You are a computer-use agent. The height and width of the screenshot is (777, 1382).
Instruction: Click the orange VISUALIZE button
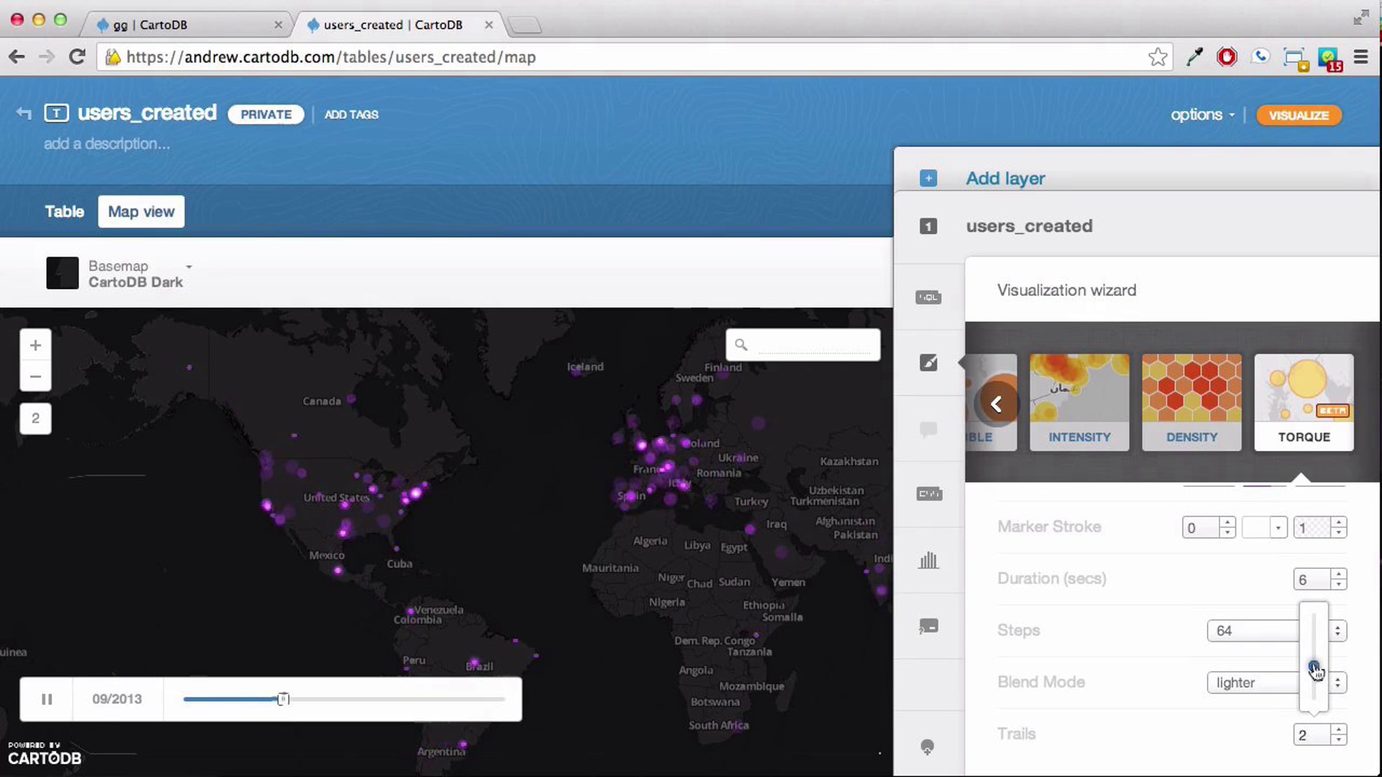(1299, 115)
